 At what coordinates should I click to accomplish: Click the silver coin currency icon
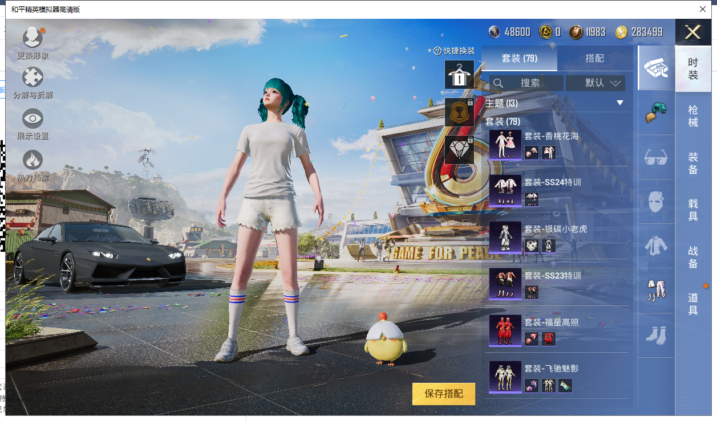tap(495, 32)
